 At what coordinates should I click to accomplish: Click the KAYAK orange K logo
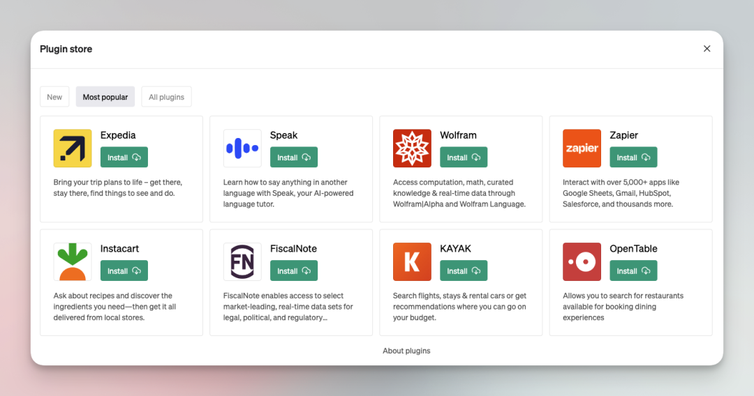412,261
